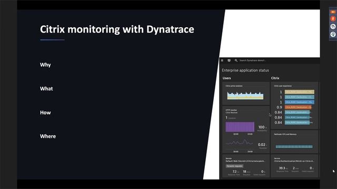Click the Dynamic requests button in service tile

(x=234, y=166)
